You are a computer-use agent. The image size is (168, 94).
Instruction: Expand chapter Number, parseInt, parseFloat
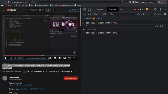click(x=36, y=58)
